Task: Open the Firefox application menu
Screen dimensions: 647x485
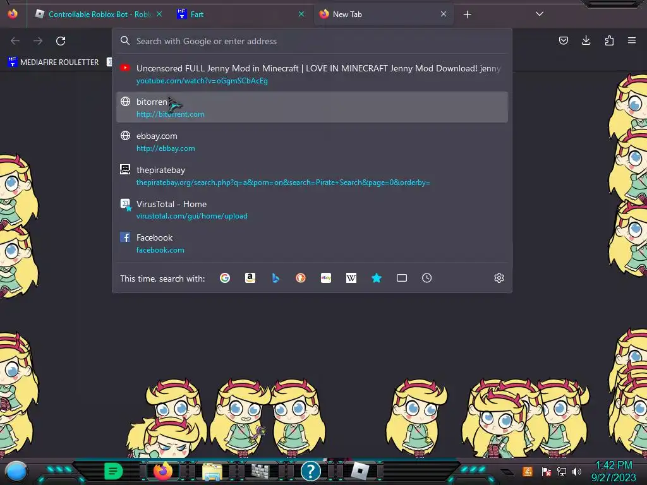Action: 632,40
